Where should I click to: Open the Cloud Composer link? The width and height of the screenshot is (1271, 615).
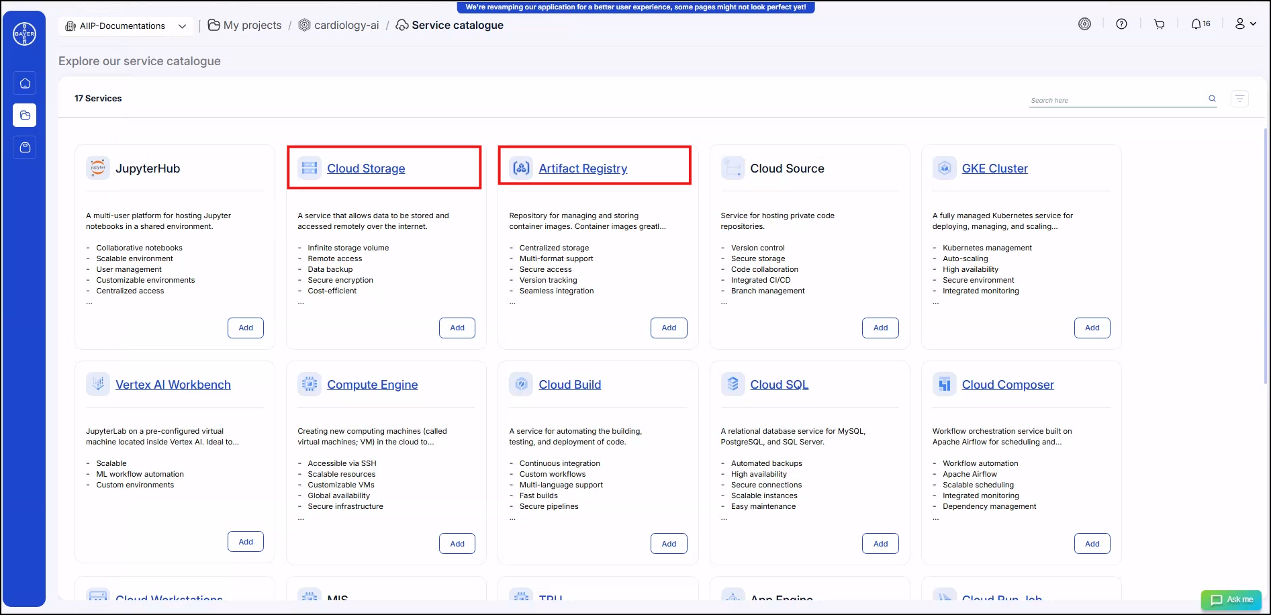tap(1008, 385)
